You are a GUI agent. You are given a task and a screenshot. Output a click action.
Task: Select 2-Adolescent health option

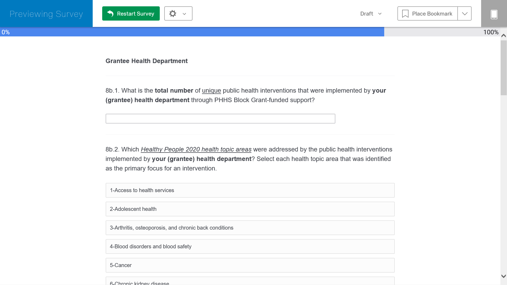250,209
